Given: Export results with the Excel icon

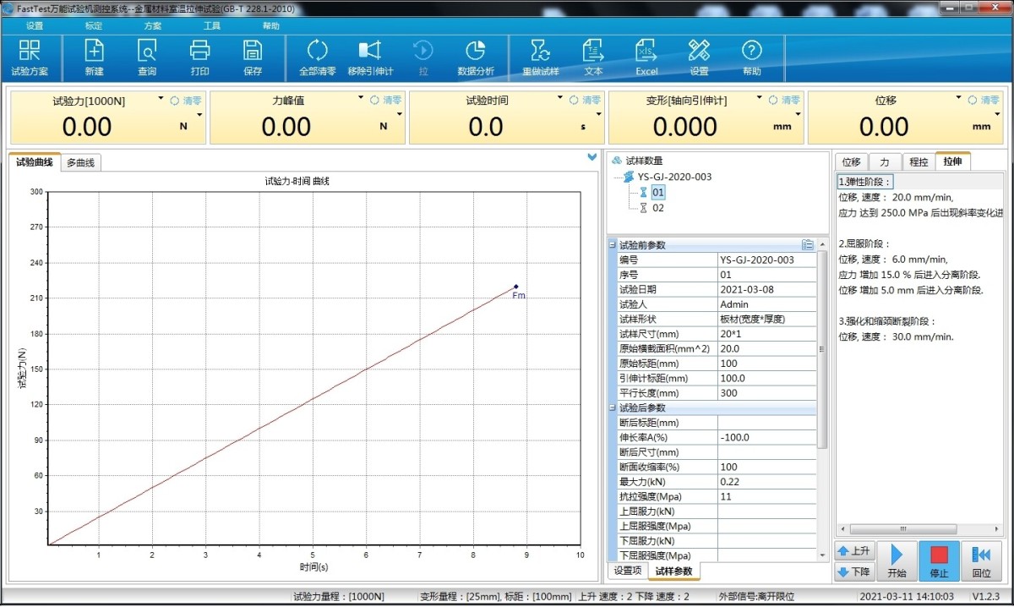Looking at the screenshot, I should [x=646, y=57].
